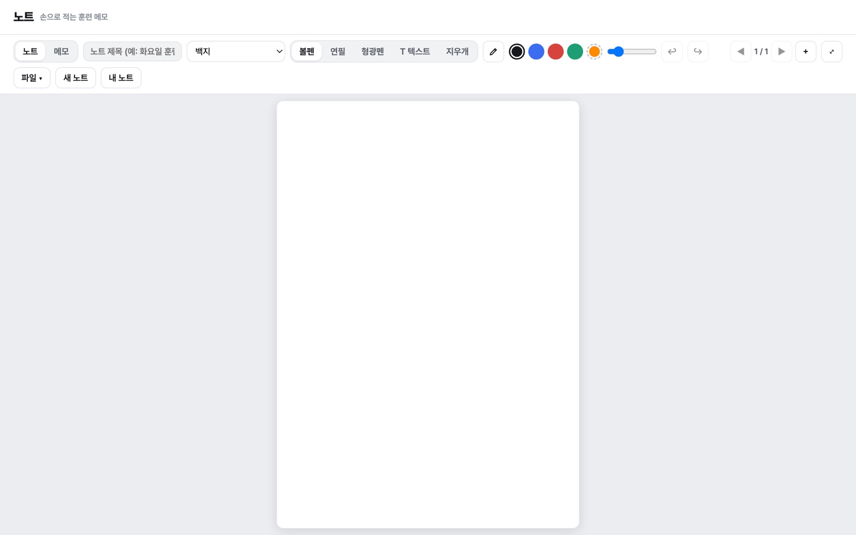Click the 노트 app title heading
Image resolution: width=856 pixels, height=535 pixels.
pos(24,17)
